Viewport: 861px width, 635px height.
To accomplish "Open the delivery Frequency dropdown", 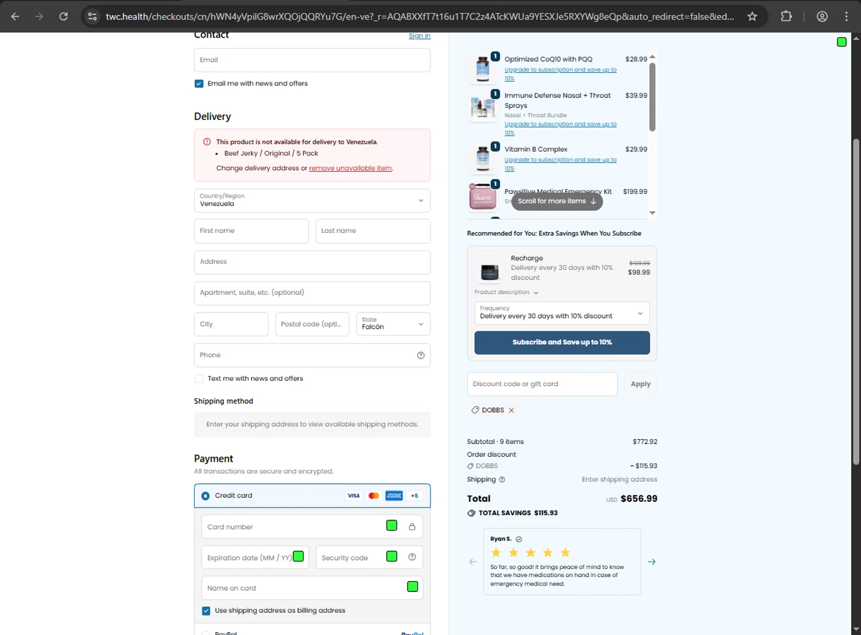I will [x=562, y=313].
